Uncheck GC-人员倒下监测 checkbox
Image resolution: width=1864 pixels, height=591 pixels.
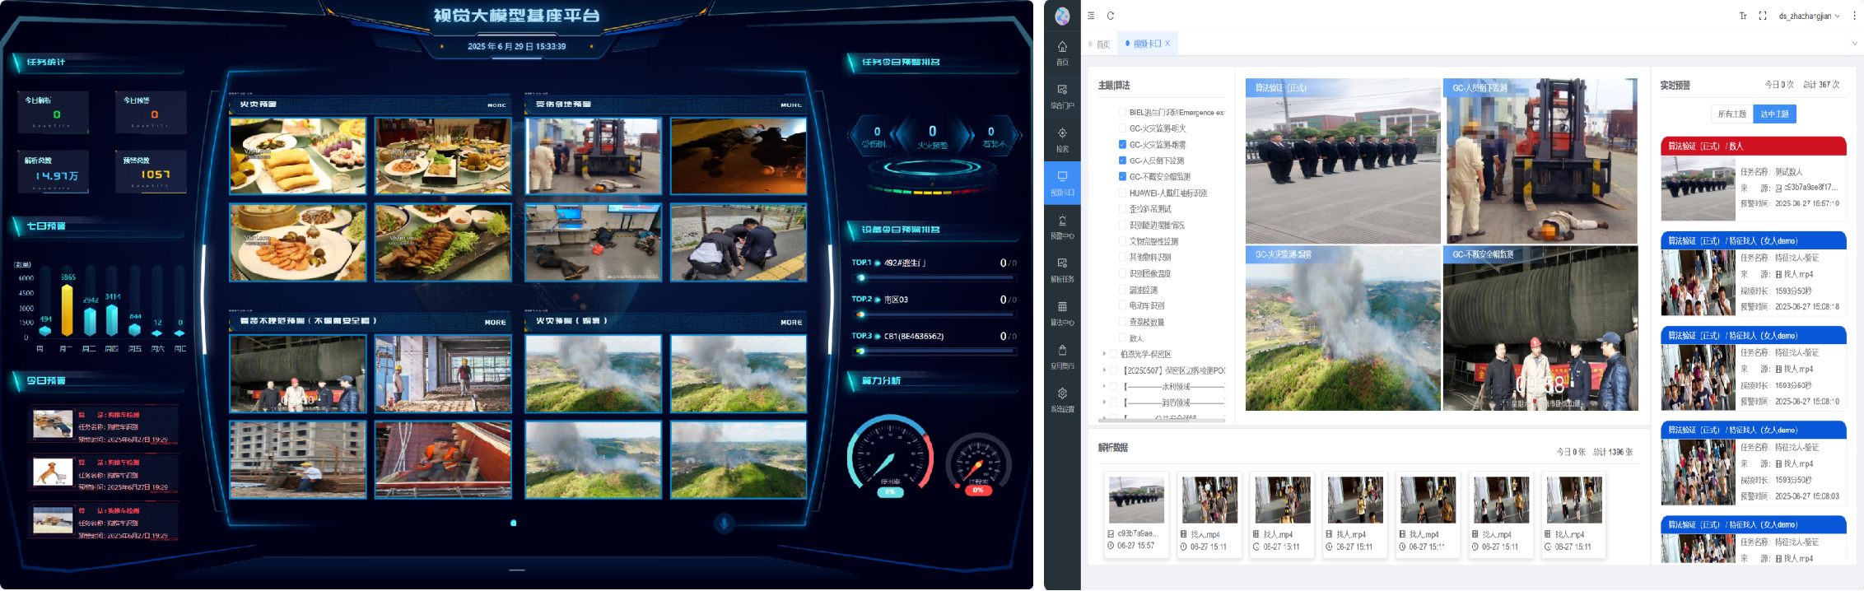(1122, 161)
